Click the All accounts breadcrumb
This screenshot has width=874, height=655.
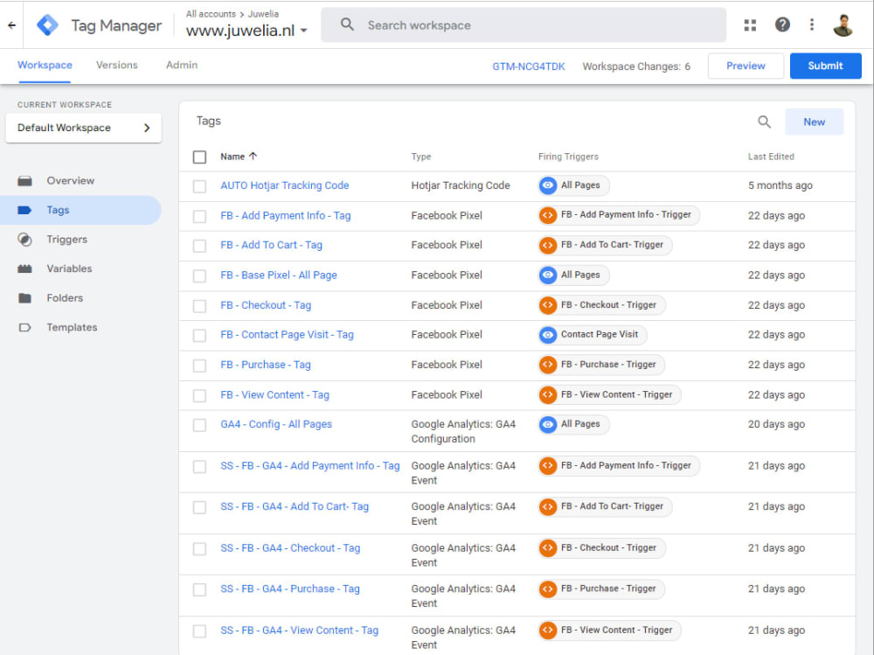click(x=211, y=14)
